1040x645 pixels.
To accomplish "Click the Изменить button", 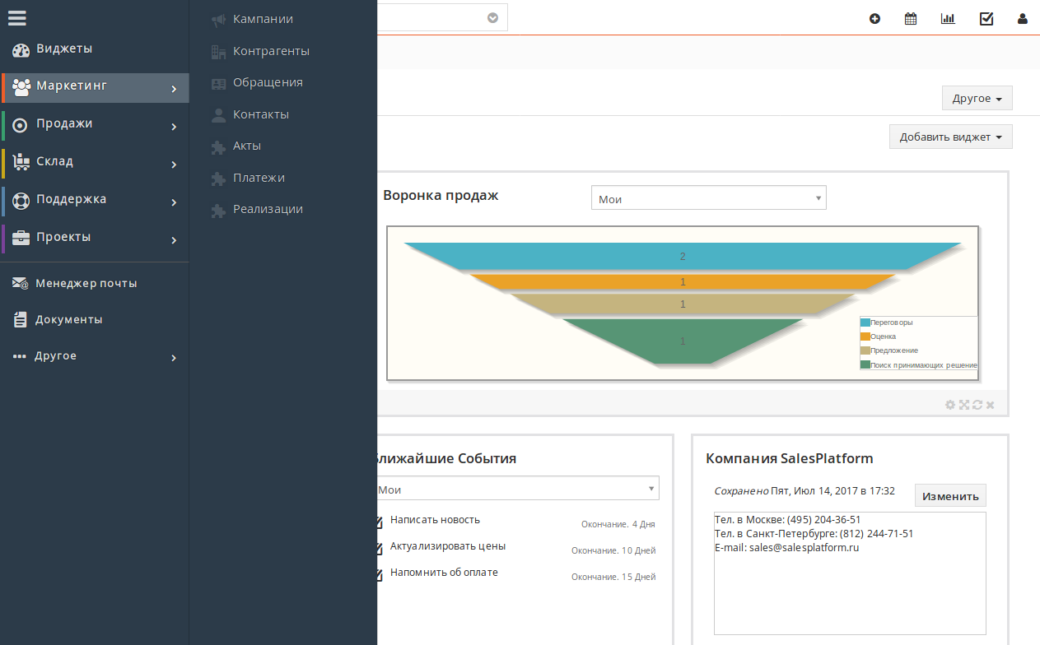I will click(x=949, y=495).
